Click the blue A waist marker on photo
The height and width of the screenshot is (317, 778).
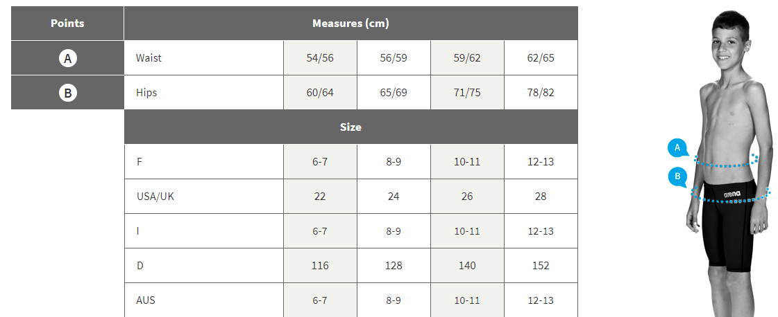(x=677, y=147)
